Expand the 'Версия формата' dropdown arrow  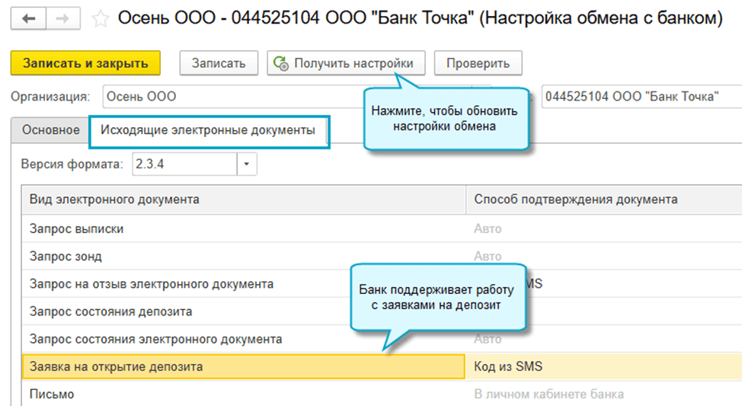(247, 165)
